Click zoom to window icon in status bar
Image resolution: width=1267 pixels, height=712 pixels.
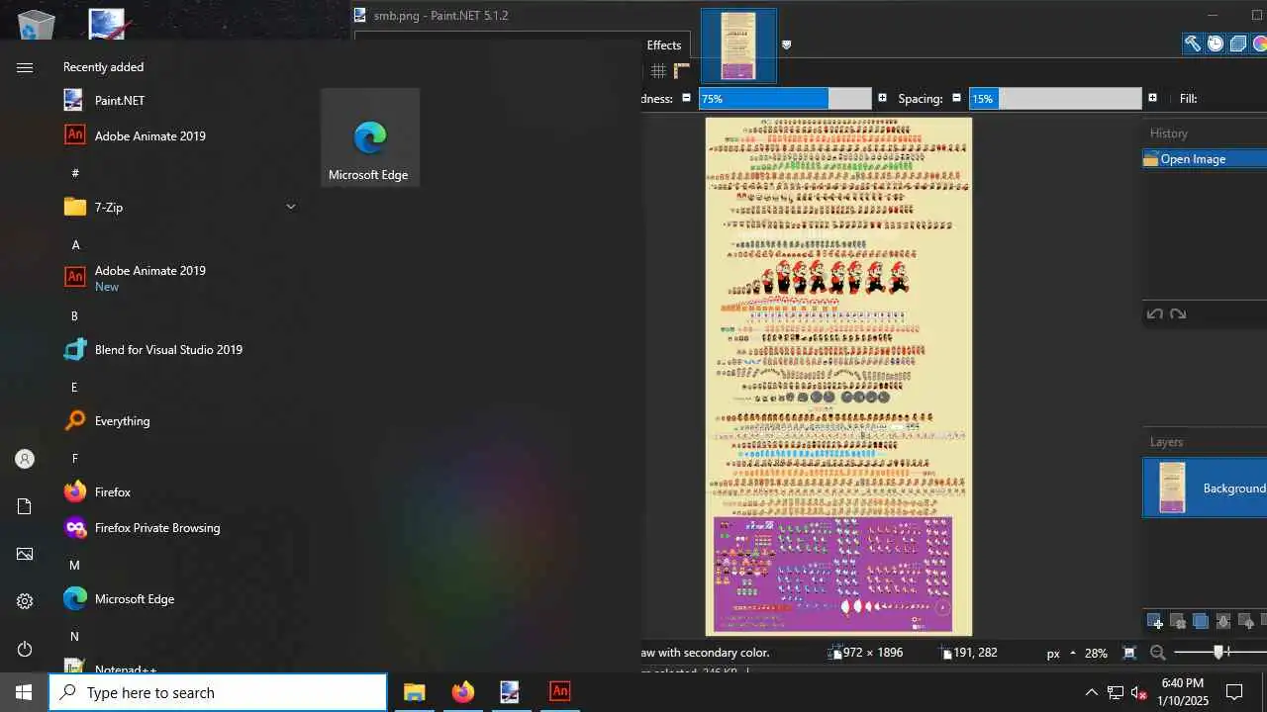[1129, 653]
